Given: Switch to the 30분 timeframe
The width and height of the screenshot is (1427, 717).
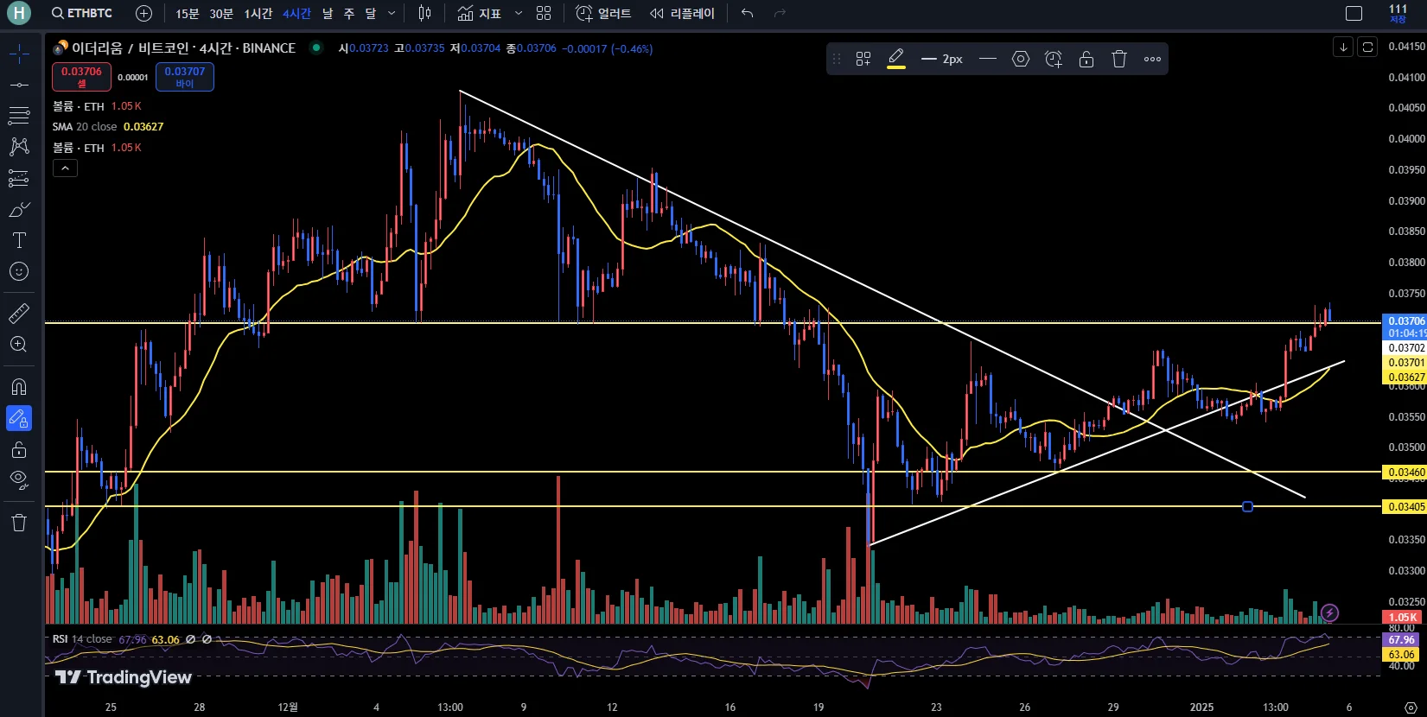Looking at the screenshot, I should [221, 13].
